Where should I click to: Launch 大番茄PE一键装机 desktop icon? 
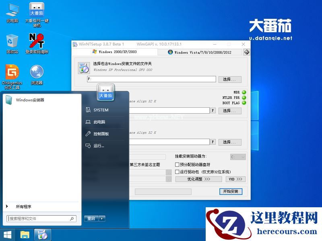point(37,9)
